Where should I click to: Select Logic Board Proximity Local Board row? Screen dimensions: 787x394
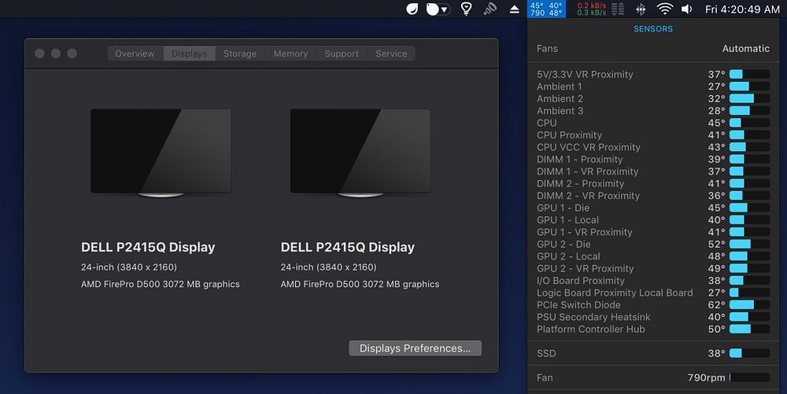(653, 293)
